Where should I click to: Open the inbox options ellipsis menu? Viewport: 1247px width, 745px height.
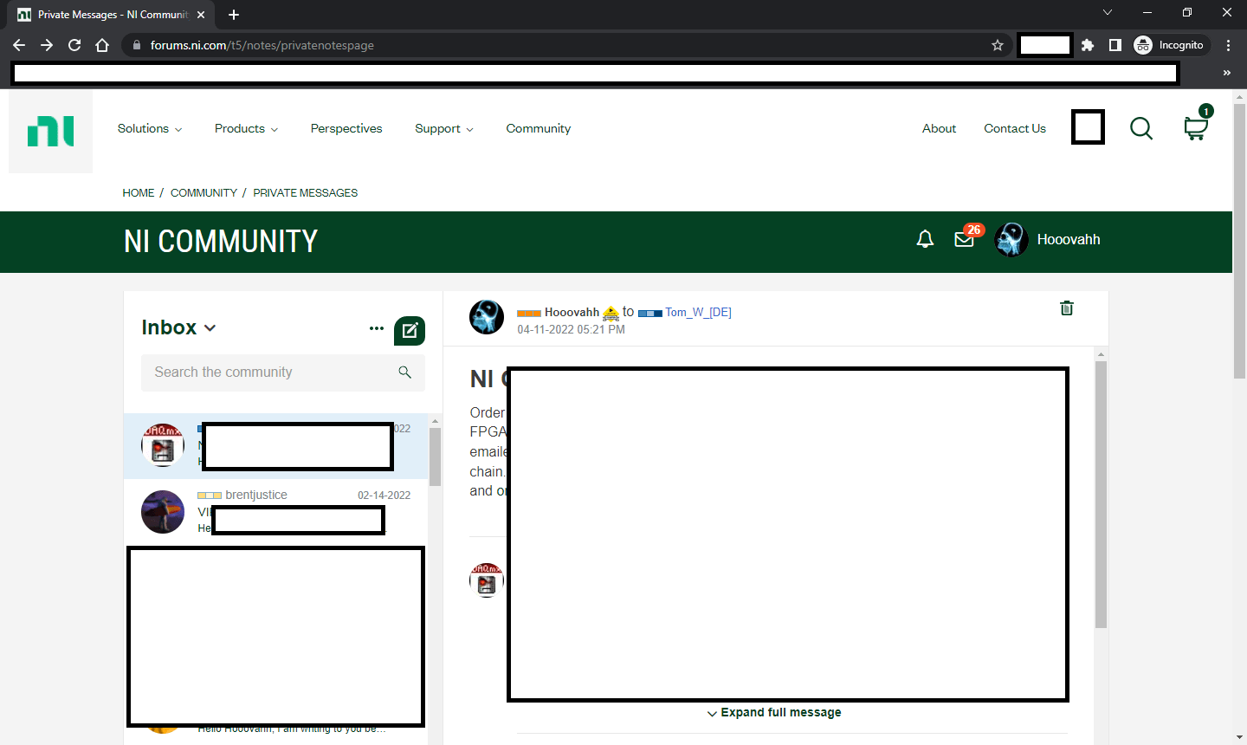[x=377, y=328]
